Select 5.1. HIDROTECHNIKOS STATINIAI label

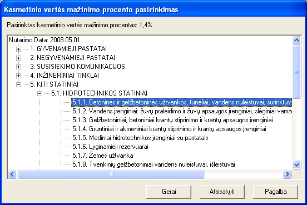[x=99, y=93]
